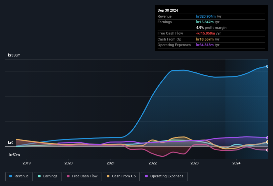This screenshot has height=186, width=273.
Task: Click the Earnings label in tooltip
Action: (165, 22)
